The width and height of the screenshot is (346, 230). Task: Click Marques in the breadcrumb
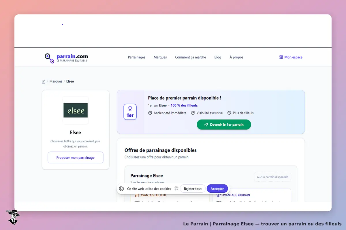56,81
